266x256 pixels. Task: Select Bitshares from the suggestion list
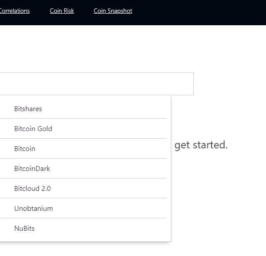[x=28, y=109]
